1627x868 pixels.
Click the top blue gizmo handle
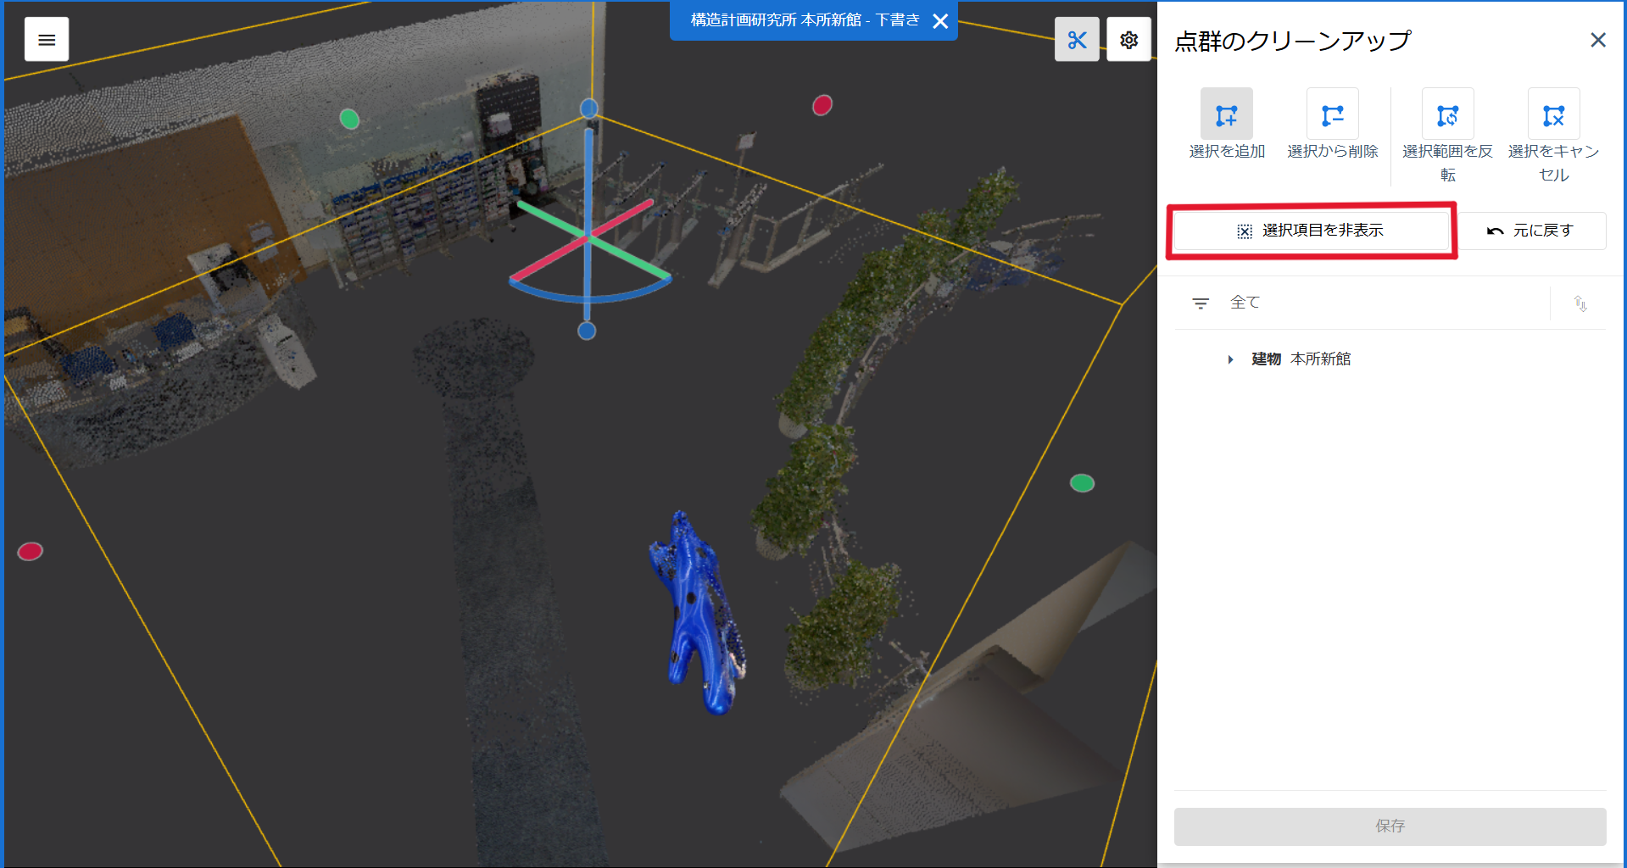tap(588, 108)
